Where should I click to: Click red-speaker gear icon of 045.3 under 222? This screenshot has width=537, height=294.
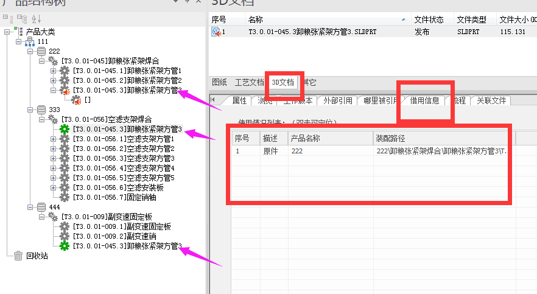click(65, 90)
